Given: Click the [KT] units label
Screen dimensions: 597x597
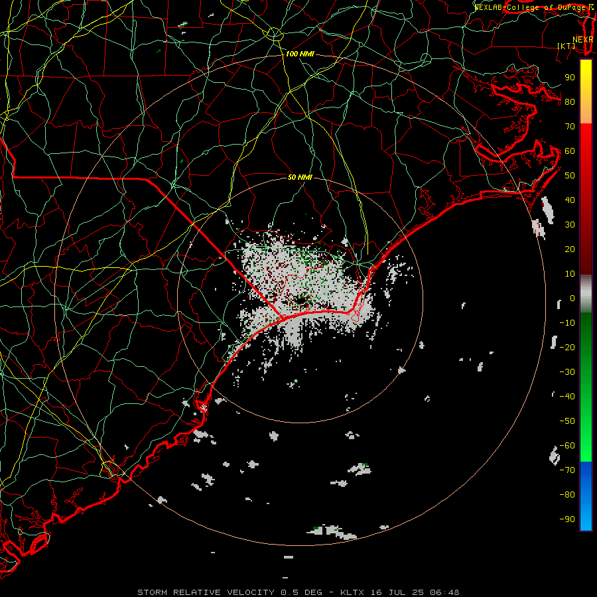Looking at the screenshot, I should point(566,46).
